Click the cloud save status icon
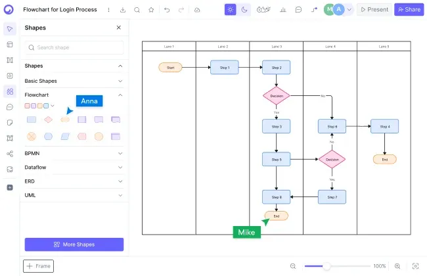Screen dimensions: 427x276 click(197, 10)
